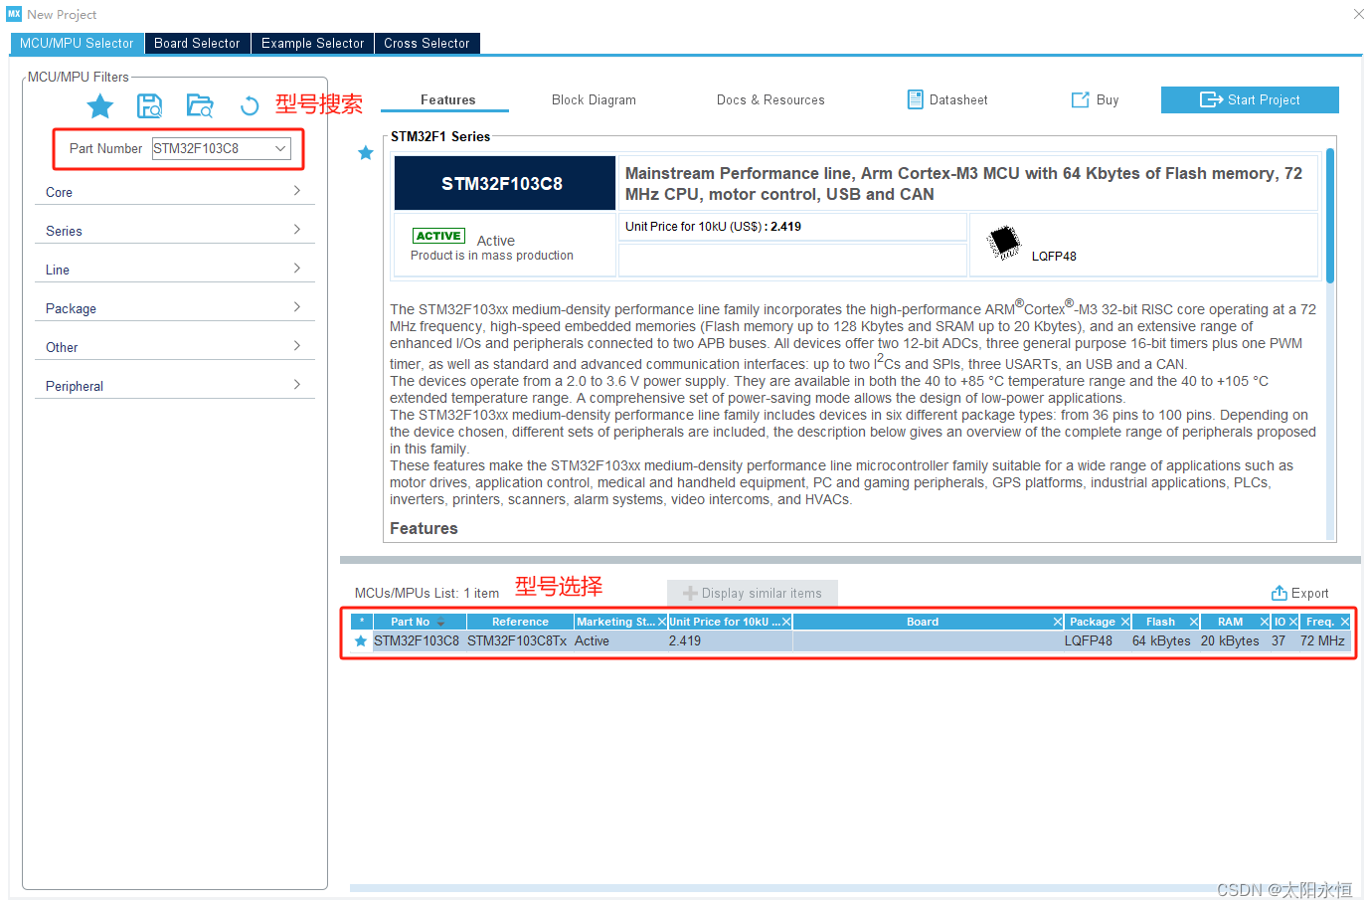
Task: Remove Board column with its X
Action: point(1058,622)
